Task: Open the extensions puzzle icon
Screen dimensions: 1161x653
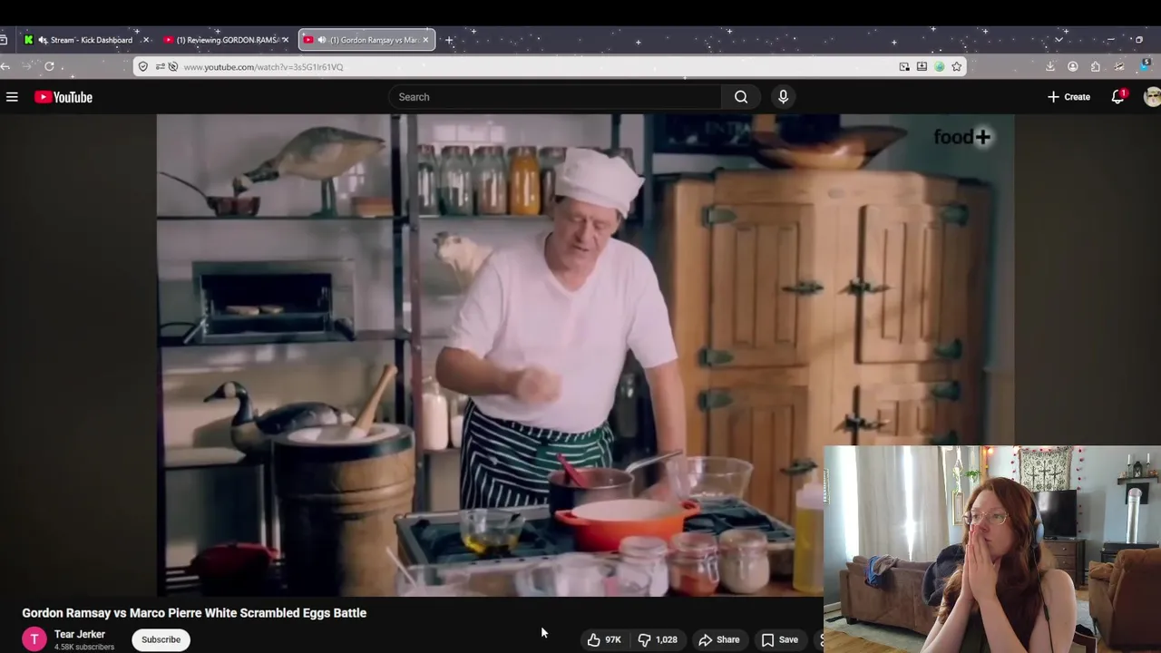Action: coord(1096,66)
